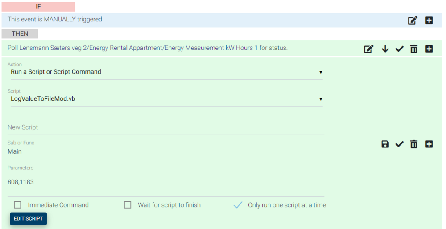
Task: Choose the LogValueToFileMod.vb script field
Action: [166, 99]
